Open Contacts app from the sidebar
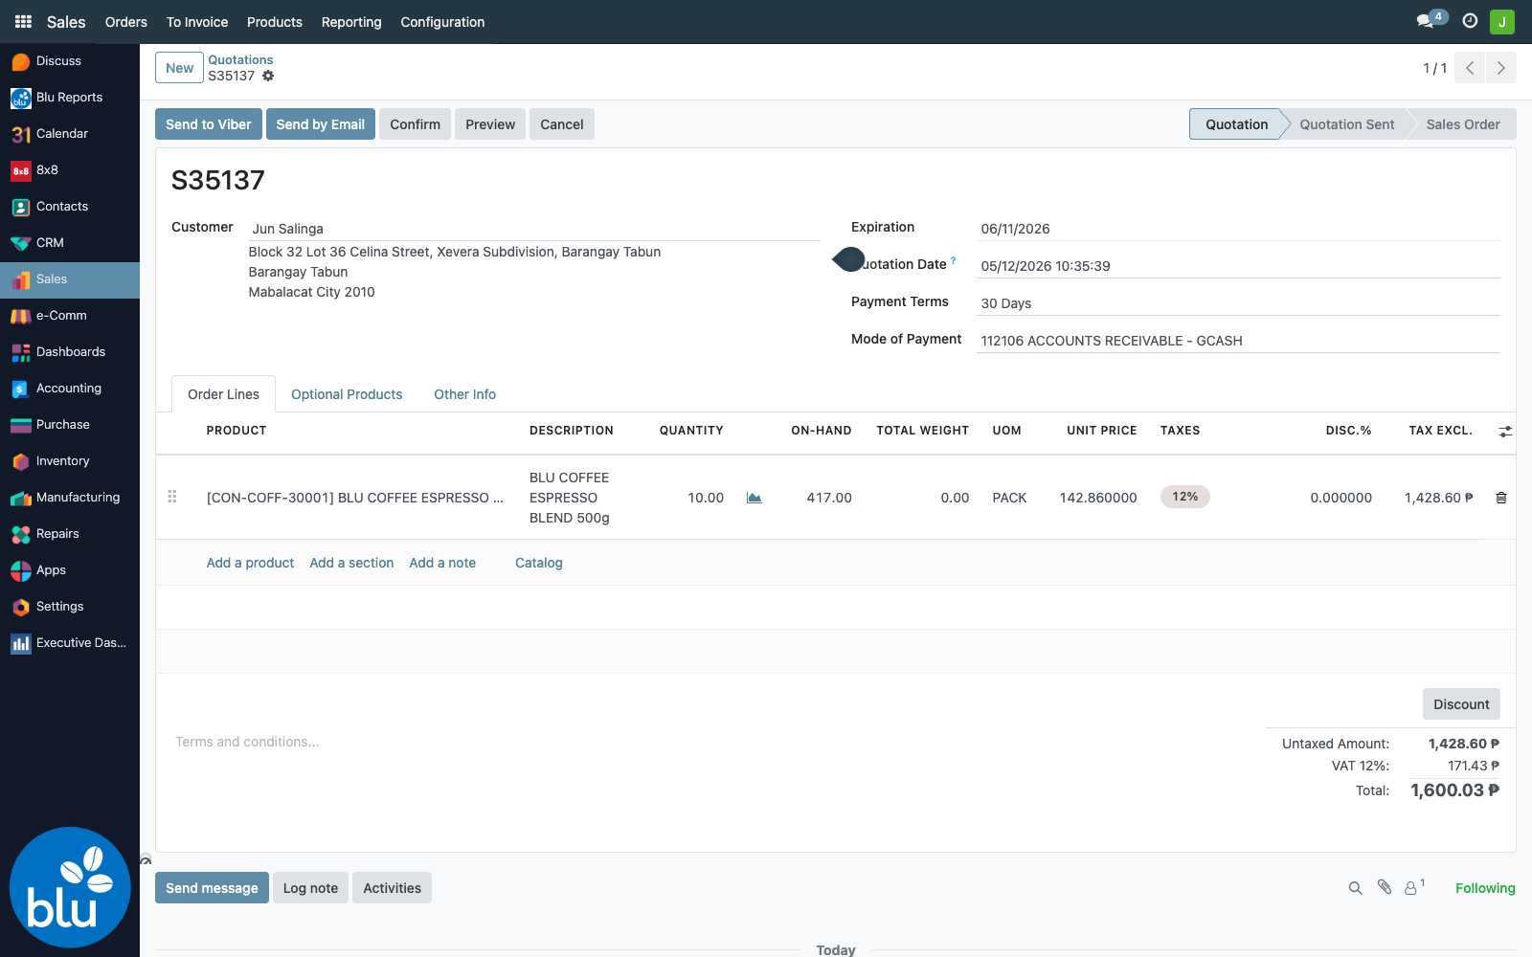 tap(70, 207)
